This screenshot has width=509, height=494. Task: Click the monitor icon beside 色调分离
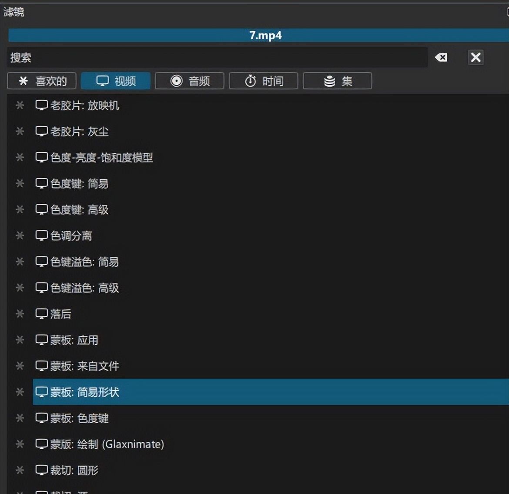pyautogui.click(x=41, y=235)
